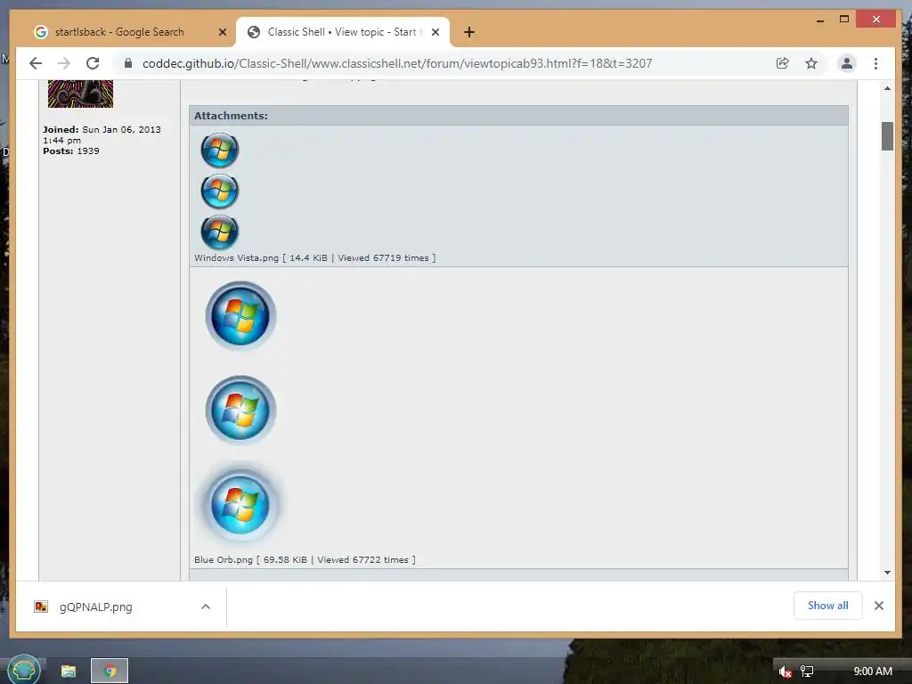
Task: Click the page scrollbar down arrow
Action: (887, 573)
